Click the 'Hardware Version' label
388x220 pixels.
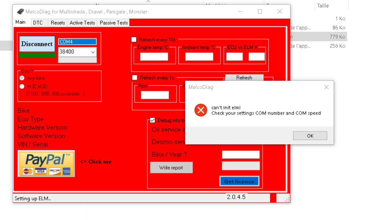point(42,128)
